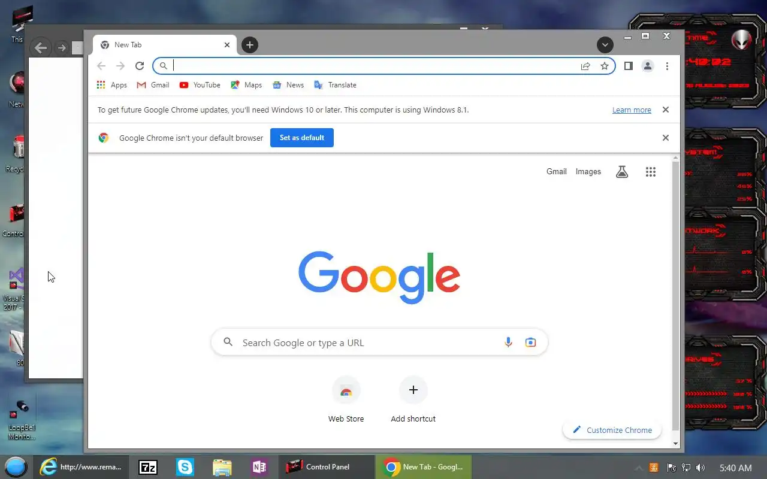Click the Customize Chrome button

612,430
